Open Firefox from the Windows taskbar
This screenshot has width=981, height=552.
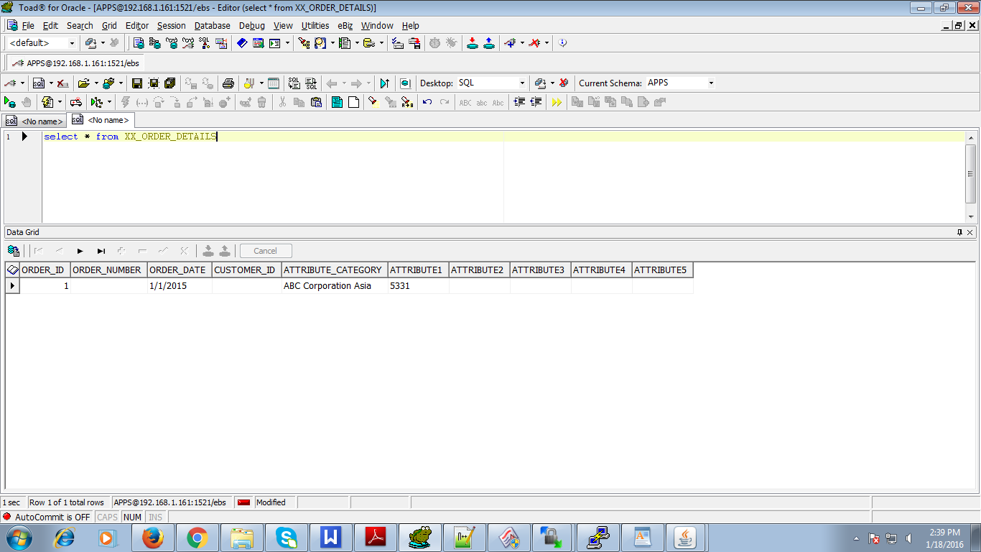(x=153, y=538)
